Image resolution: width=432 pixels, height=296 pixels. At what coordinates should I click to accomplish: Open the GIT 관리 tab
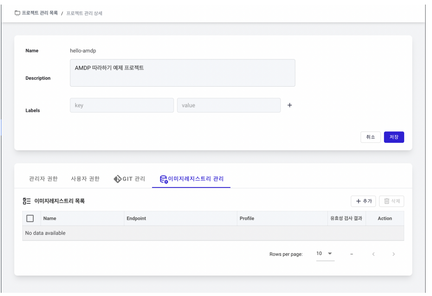tap(129, 179)
